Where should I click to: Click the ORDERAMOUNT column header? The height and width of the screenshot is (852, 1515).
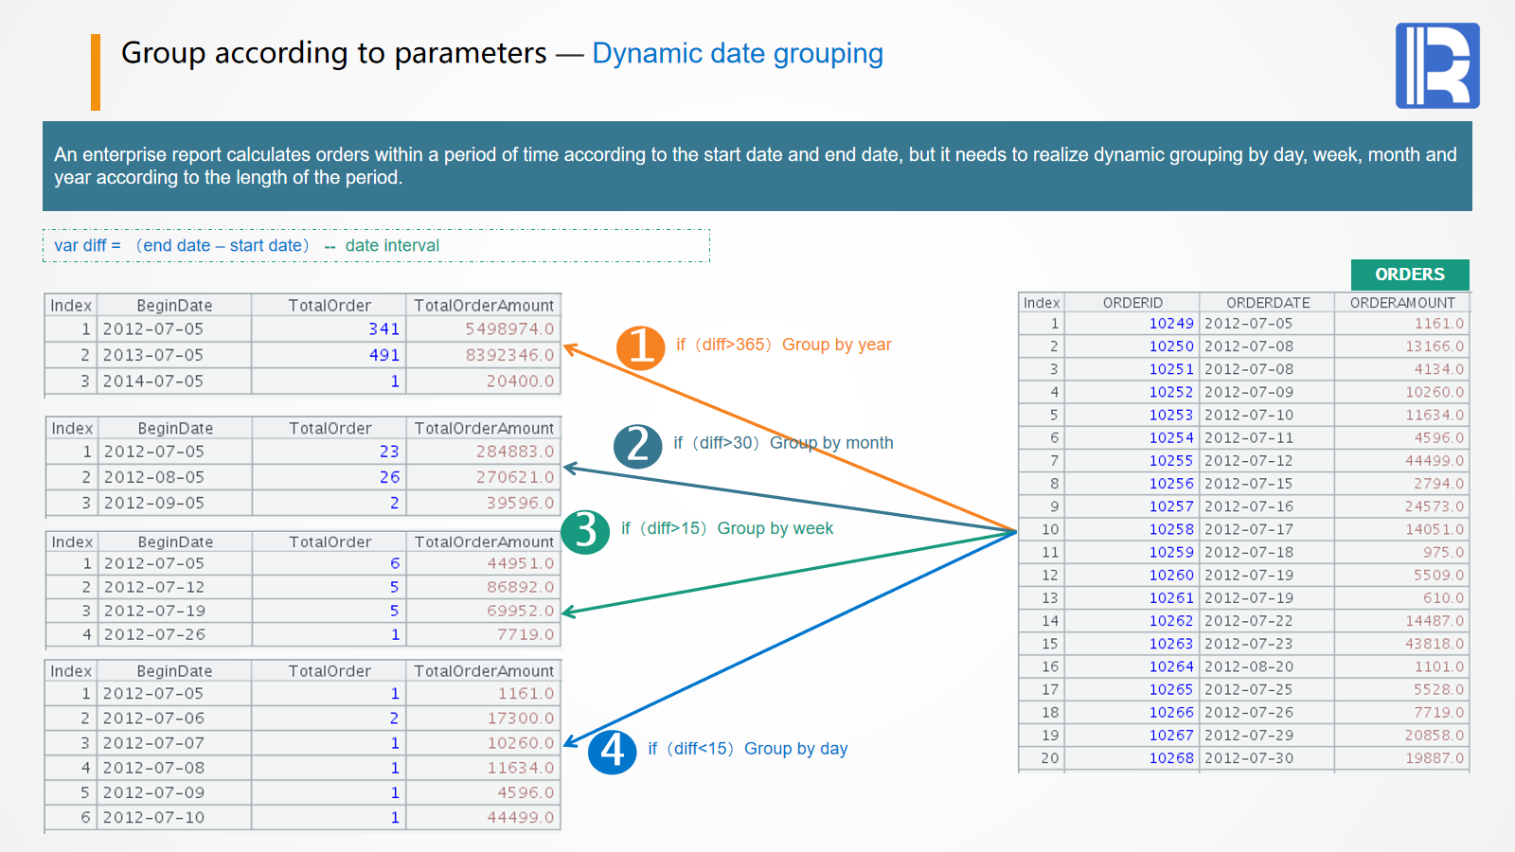pos(1401,303)
